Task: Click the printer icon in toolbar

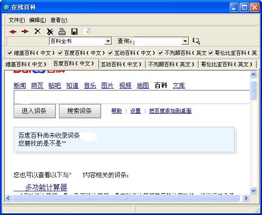Action: click(x=62, y=31)
